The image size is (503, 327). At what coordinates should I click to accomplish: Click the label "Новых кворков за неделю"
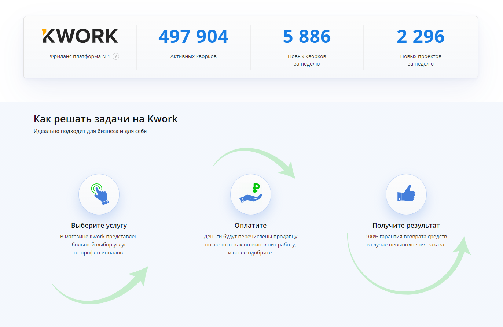coord(307,60)
